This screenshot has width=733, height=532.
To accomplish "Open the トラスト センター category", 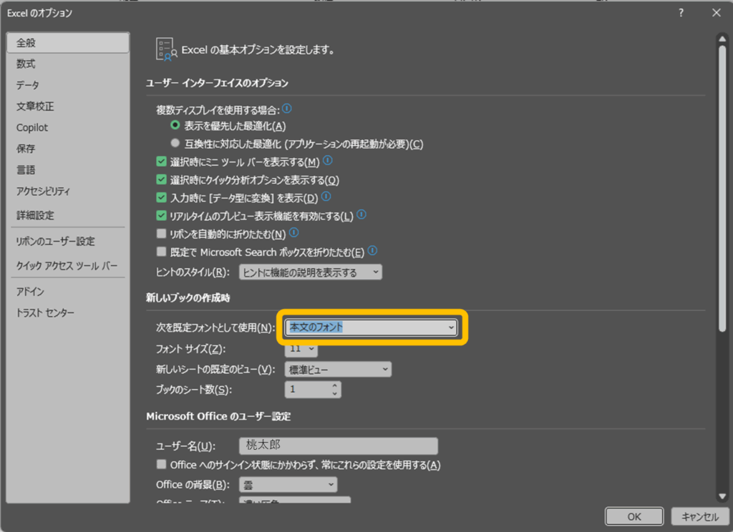I will pyautogui.click(x=68, y=312).
